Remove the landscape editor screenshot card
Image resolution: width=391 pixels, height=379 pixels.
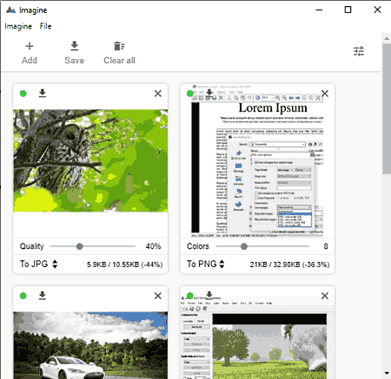click(x=325, y=296)
